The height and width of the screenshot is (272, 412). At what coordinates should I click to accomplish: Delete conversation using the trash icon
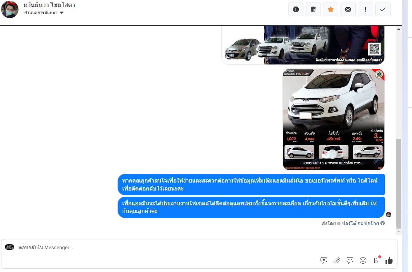[x=313, y=9]
